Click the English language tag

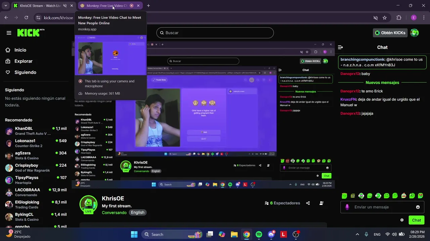(138, 213)
